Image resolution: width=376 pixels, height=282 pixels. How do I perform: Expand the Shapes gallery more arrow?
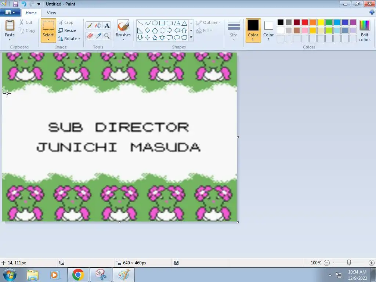[191, 38]
